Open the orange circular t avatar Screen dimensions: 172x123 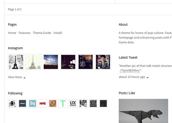point(53,103)
